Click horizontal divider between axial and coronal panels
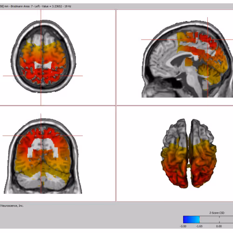The width and height of the screenshot is (233, 233). [x=57, y=106]
